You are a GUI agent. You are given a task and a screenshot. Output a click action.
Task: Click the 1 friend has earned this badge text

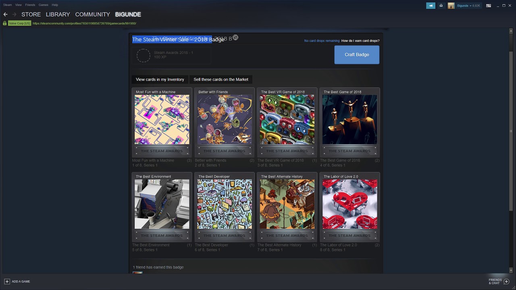(x=158, y=267)
